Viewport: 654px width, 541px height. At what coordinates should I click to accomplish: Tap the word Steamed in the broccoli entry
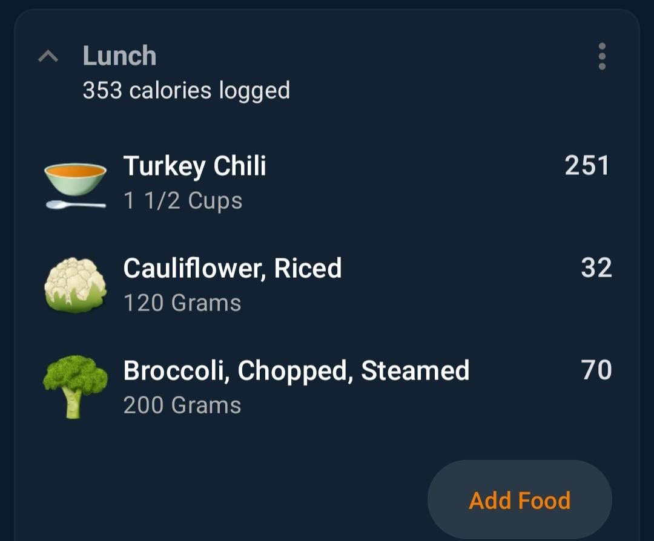[x=415, y=370]
